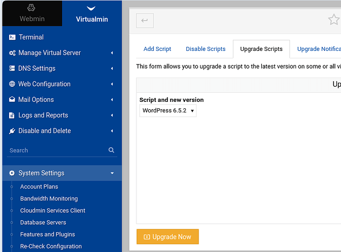The image size is (341, 252).
Task: Expand DNS Settings submenu arrow
Action: coord(112,69)
